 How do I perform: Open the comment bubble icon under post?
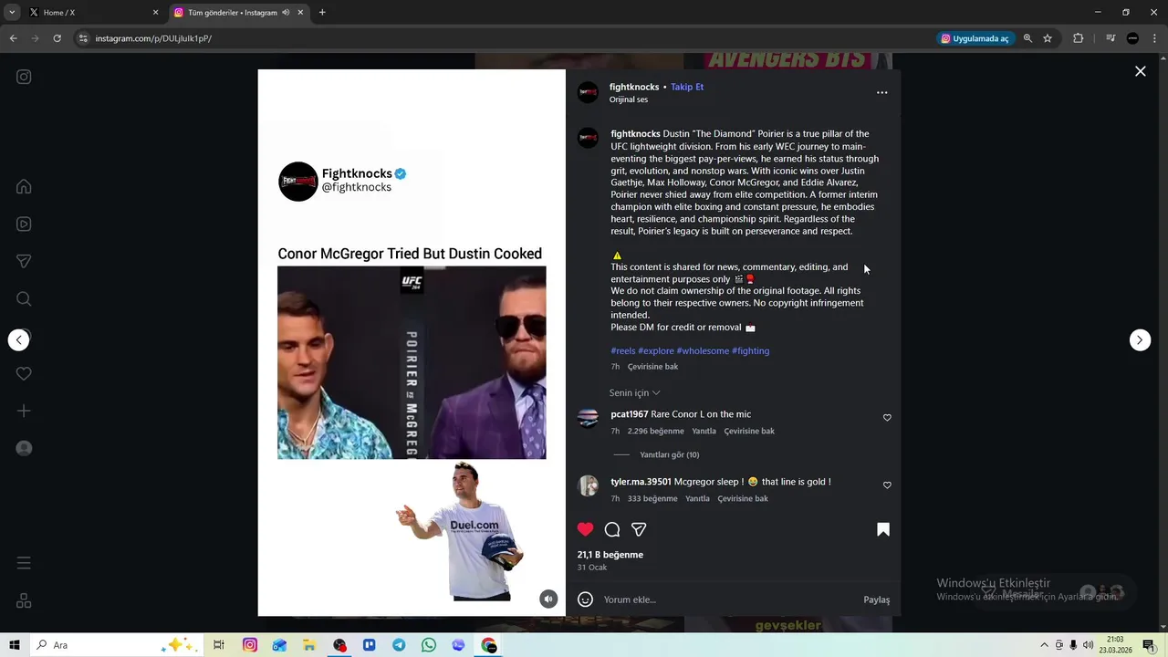click(612, 529)
